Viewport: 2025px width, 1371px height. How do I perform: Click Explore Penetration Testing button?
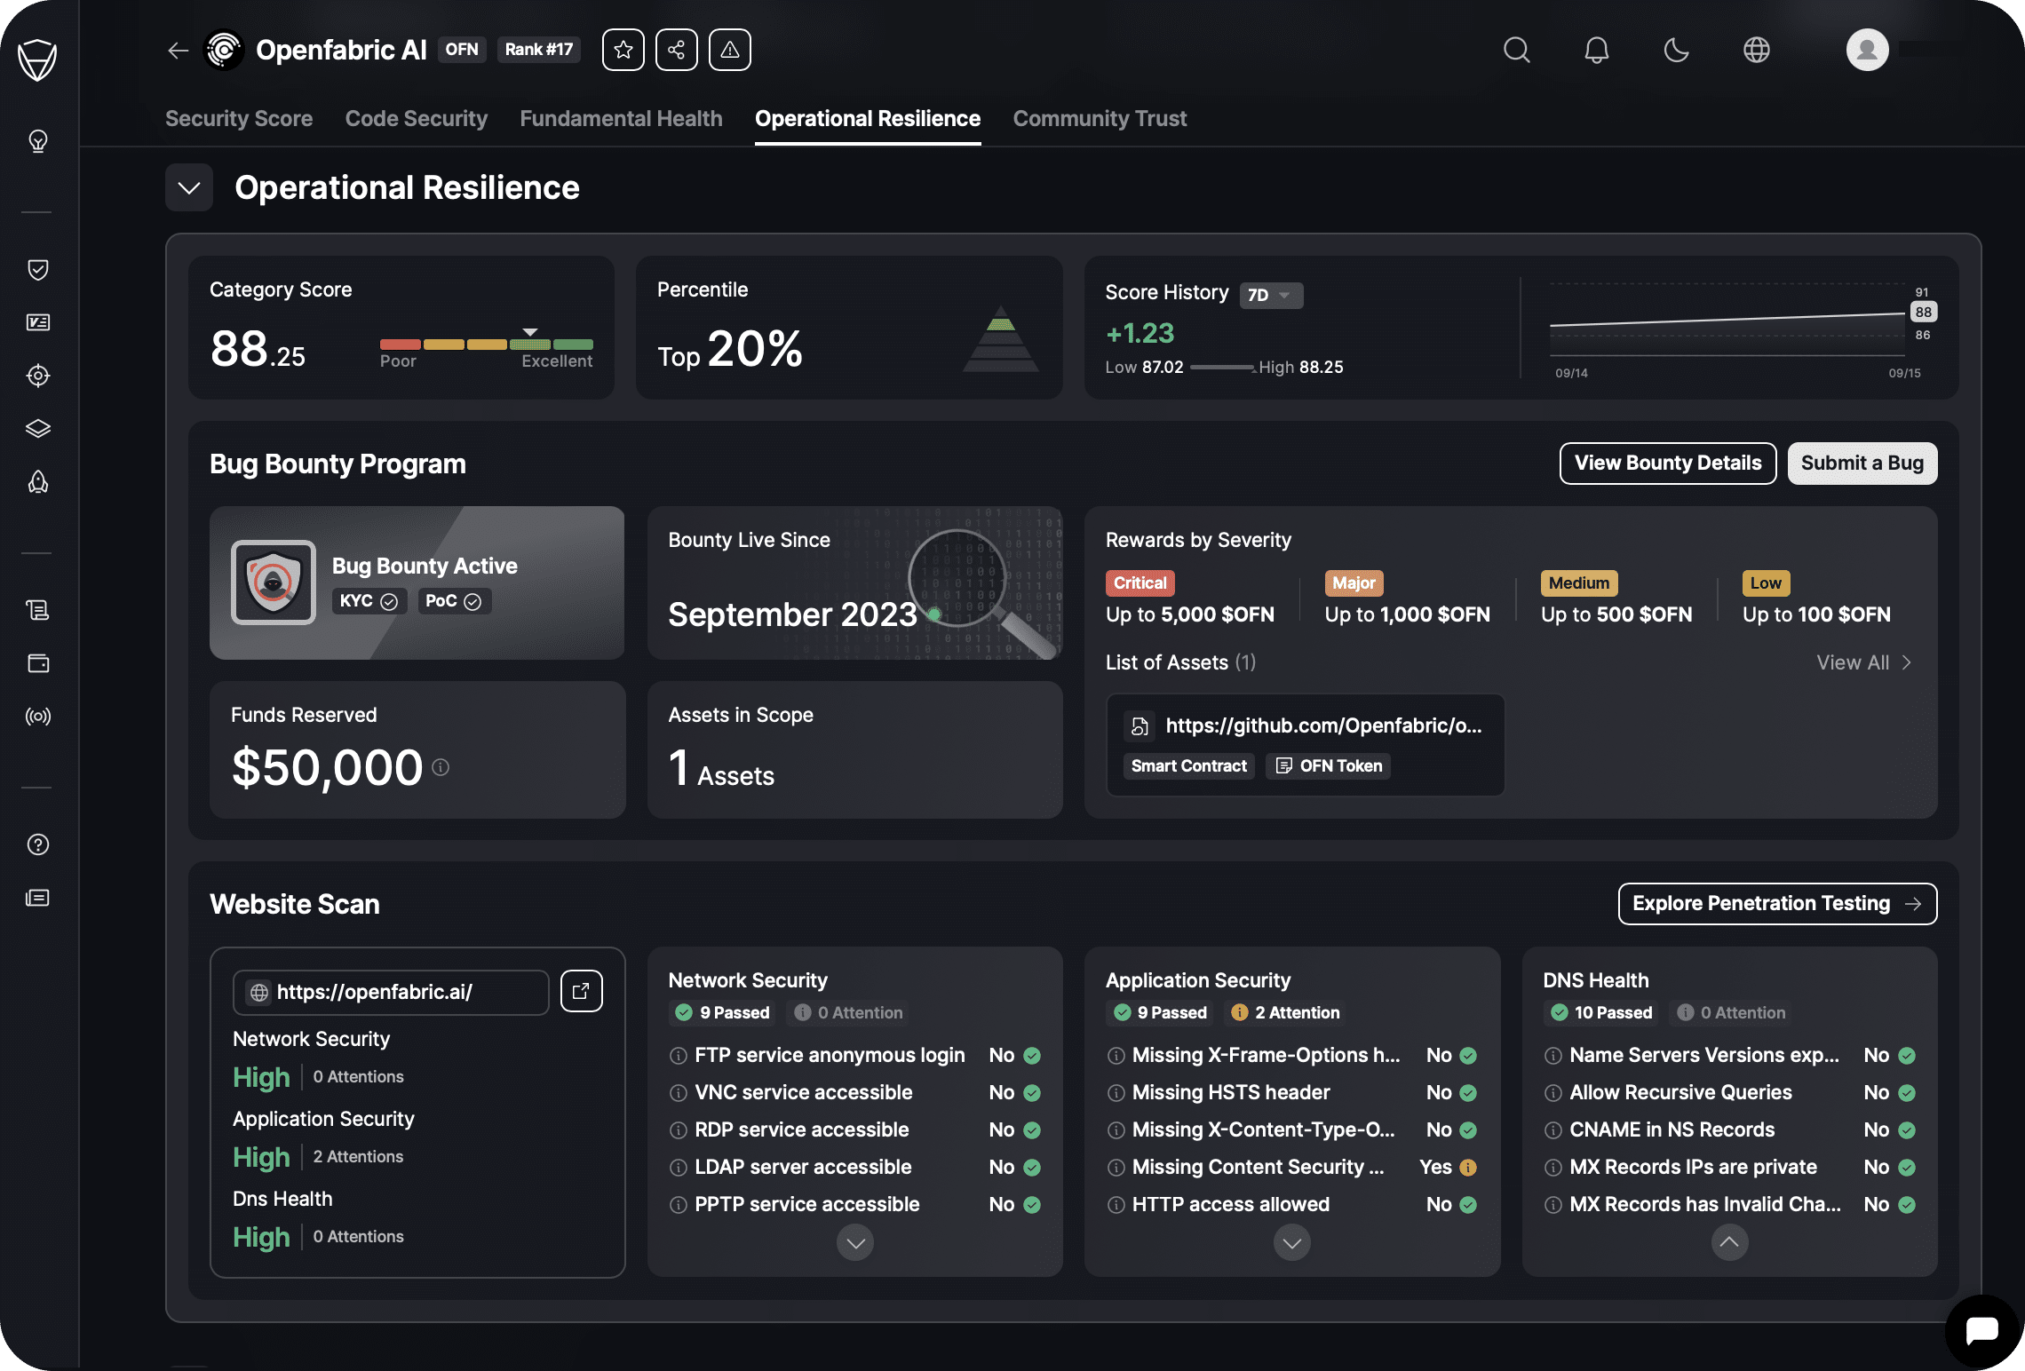pyautogui.click(x=1777, y=904)
